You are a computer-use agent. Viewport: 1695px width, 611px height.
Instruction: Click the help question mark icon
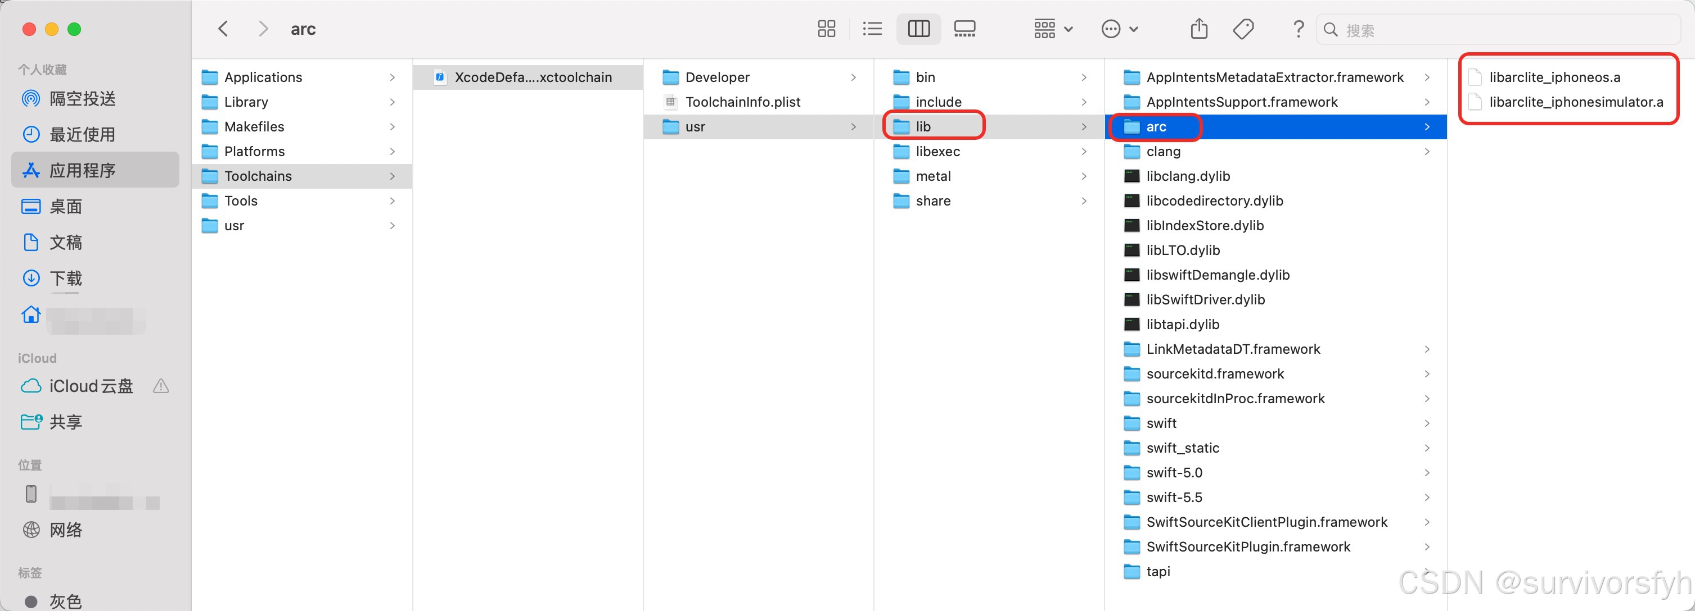tap(1297, 29)
